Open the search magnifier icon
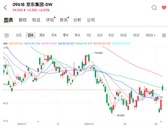Image resolution: width=168 pixels, height=129 pixels. tap(154, 8)
